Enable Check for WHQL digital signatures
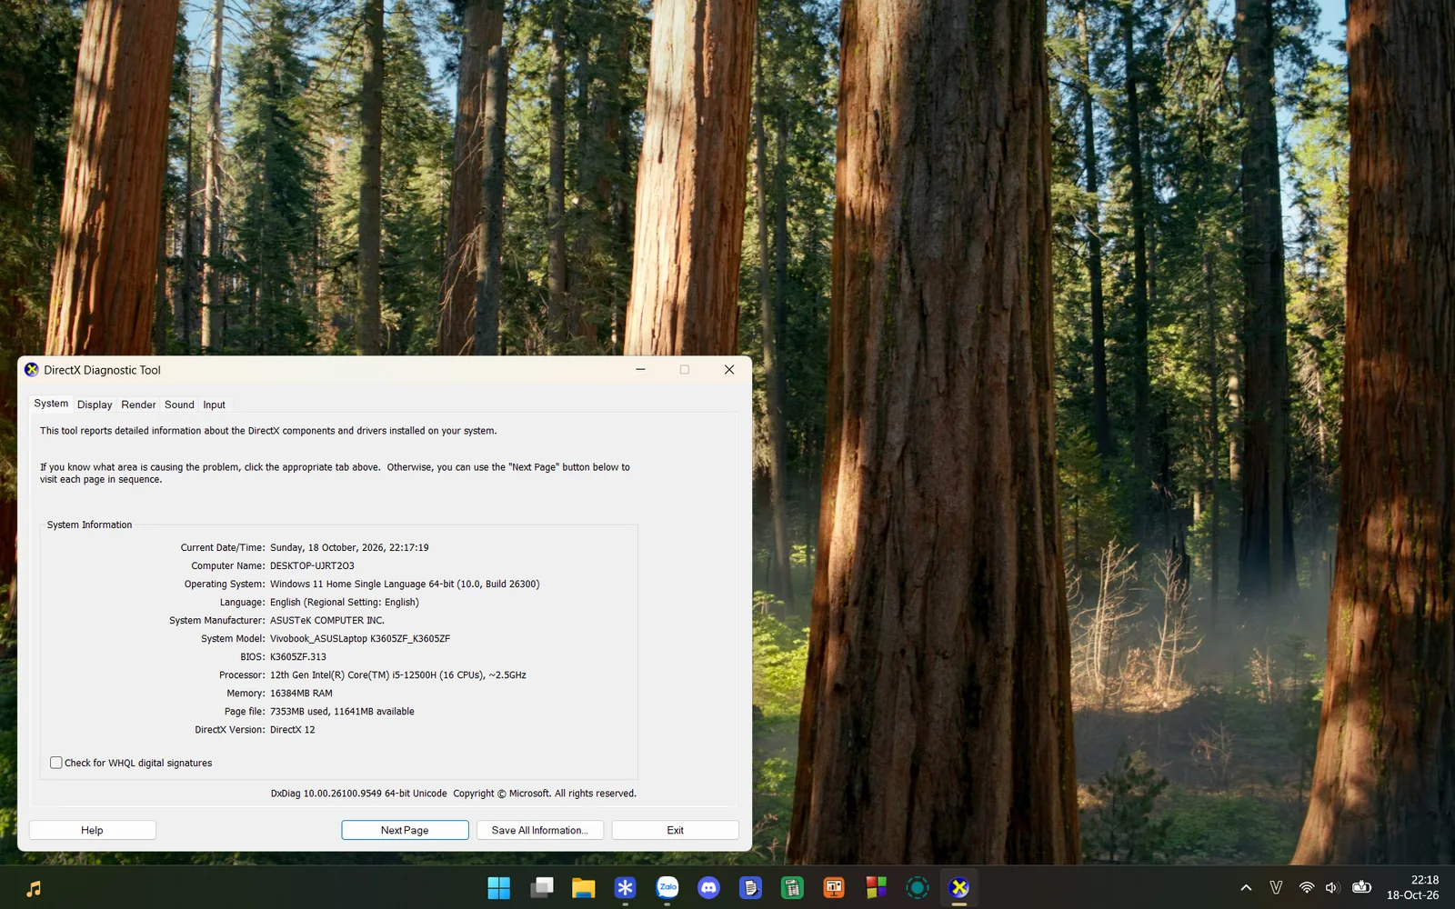 (x=56, y=763)
